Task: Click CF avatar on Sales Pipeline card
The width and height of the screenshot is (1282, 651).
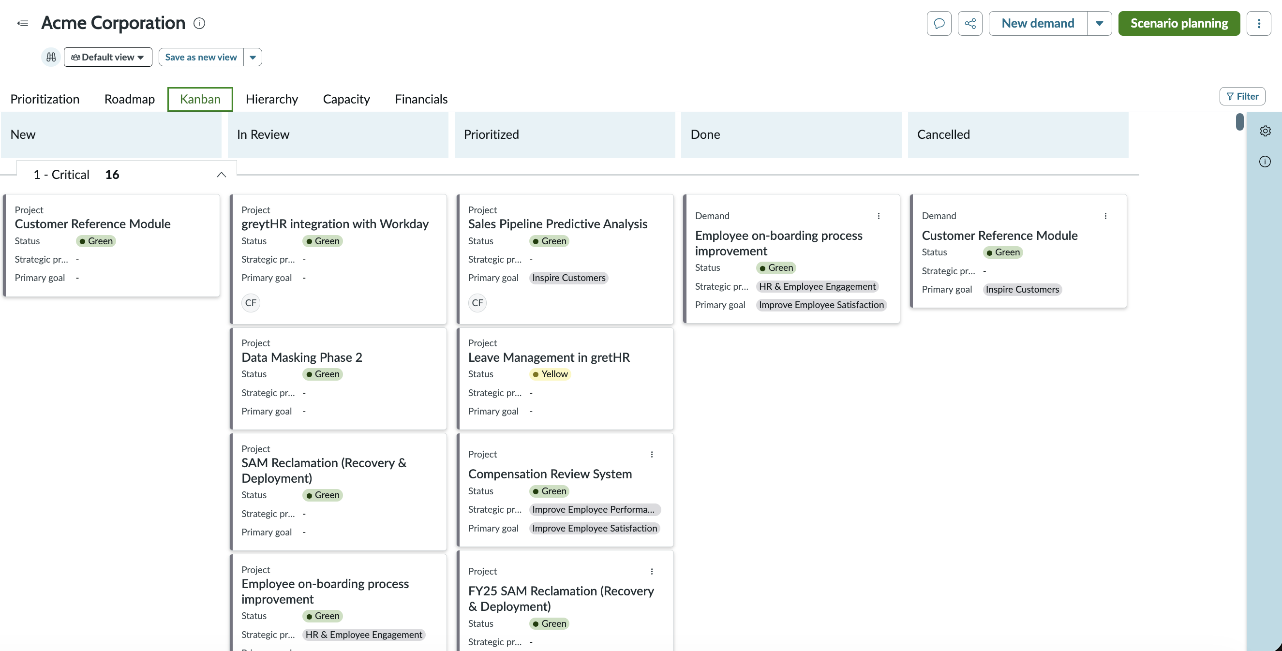Action: coord(477,303)
